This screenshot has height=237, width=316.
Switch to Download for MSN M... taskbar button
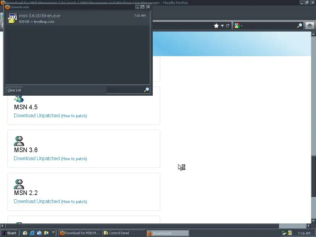pyautogui.click(x=80, y=233)
